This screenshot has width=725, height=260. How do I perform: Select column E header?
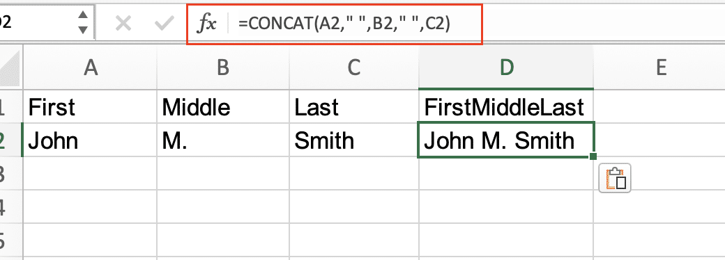coord(659,68)
